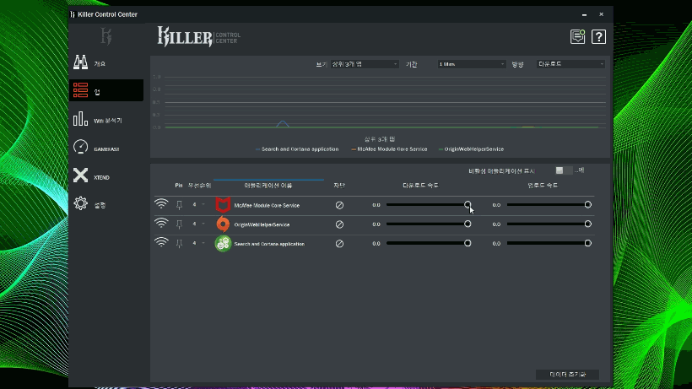The image size is (692, 389).
Task: Click the Search and Cortana app icon
Action: click(223, 244)
